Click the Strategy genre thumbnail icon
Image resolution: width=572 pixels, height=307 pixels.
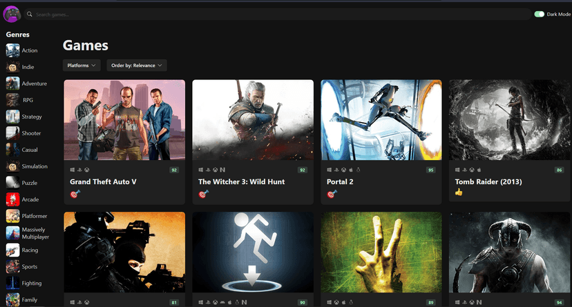click(12, 117)
